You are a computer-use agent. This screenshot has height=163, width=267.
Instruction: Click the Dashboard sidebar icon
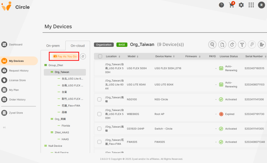[x=4, y=44]
